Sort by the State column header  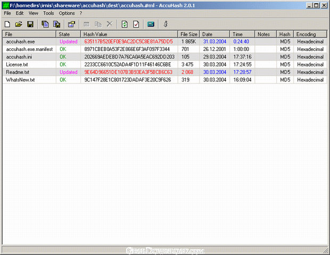point(68,34)
